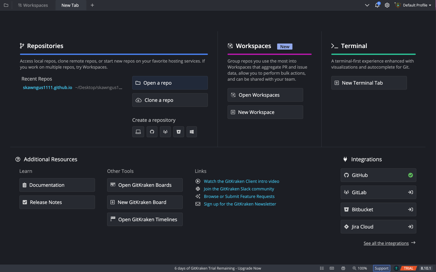The image size is (436, 272).
Task: Open the list icon in status bar
Action: tap(322, 268)
